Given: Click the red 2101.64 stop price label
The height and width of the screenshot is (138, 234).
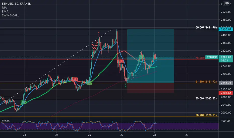Looking at the screenshot, I should (x=226, y=93).
